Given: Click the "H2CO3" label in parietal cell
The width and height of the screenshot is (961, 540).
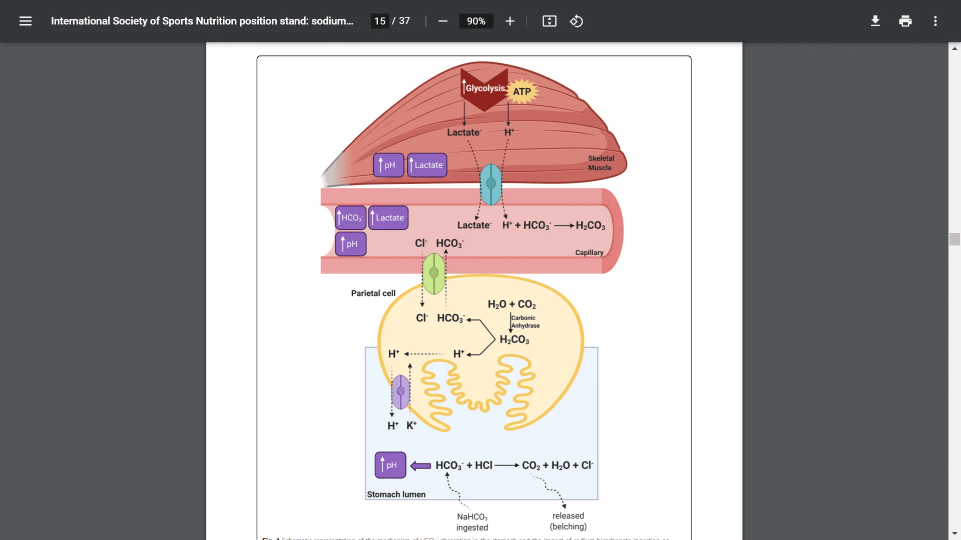Looking at the screenshot, I should coord(514,340).
